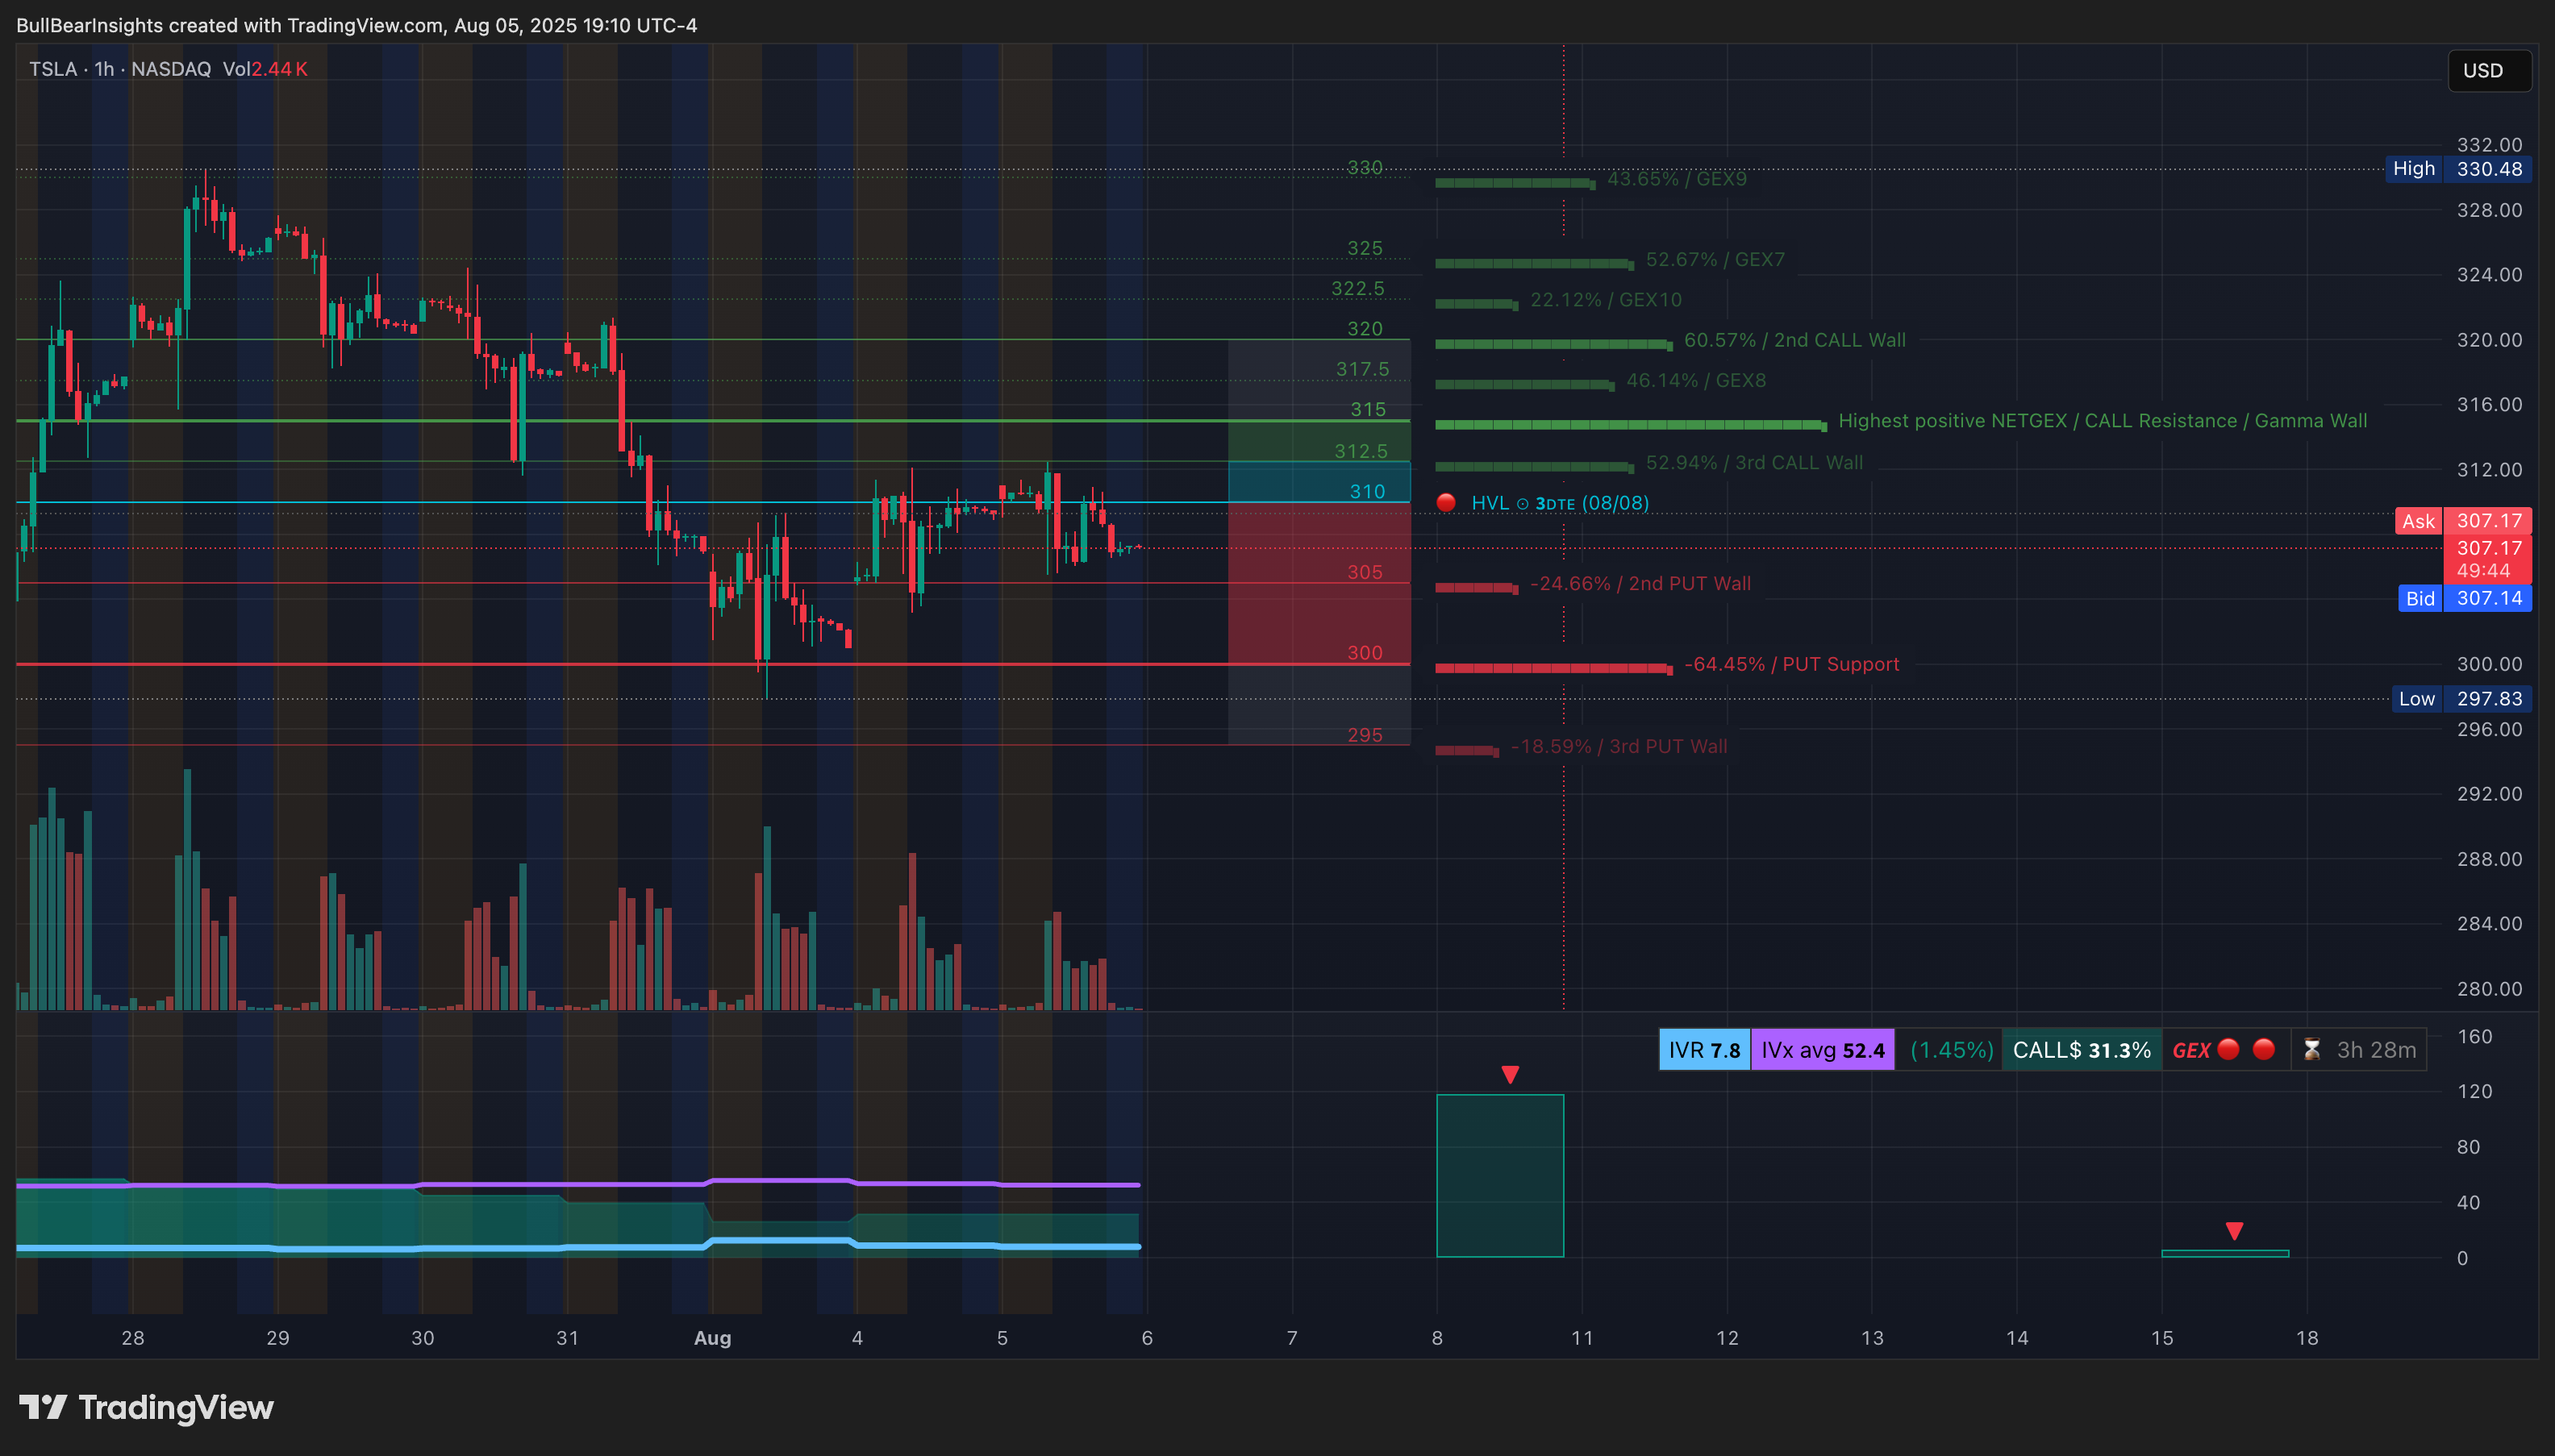Viewport: 2555px width, 1456px height.
Task: Click the 60.57% / 2nd CALL Wall label
Action: click(x=1794, y=340)
